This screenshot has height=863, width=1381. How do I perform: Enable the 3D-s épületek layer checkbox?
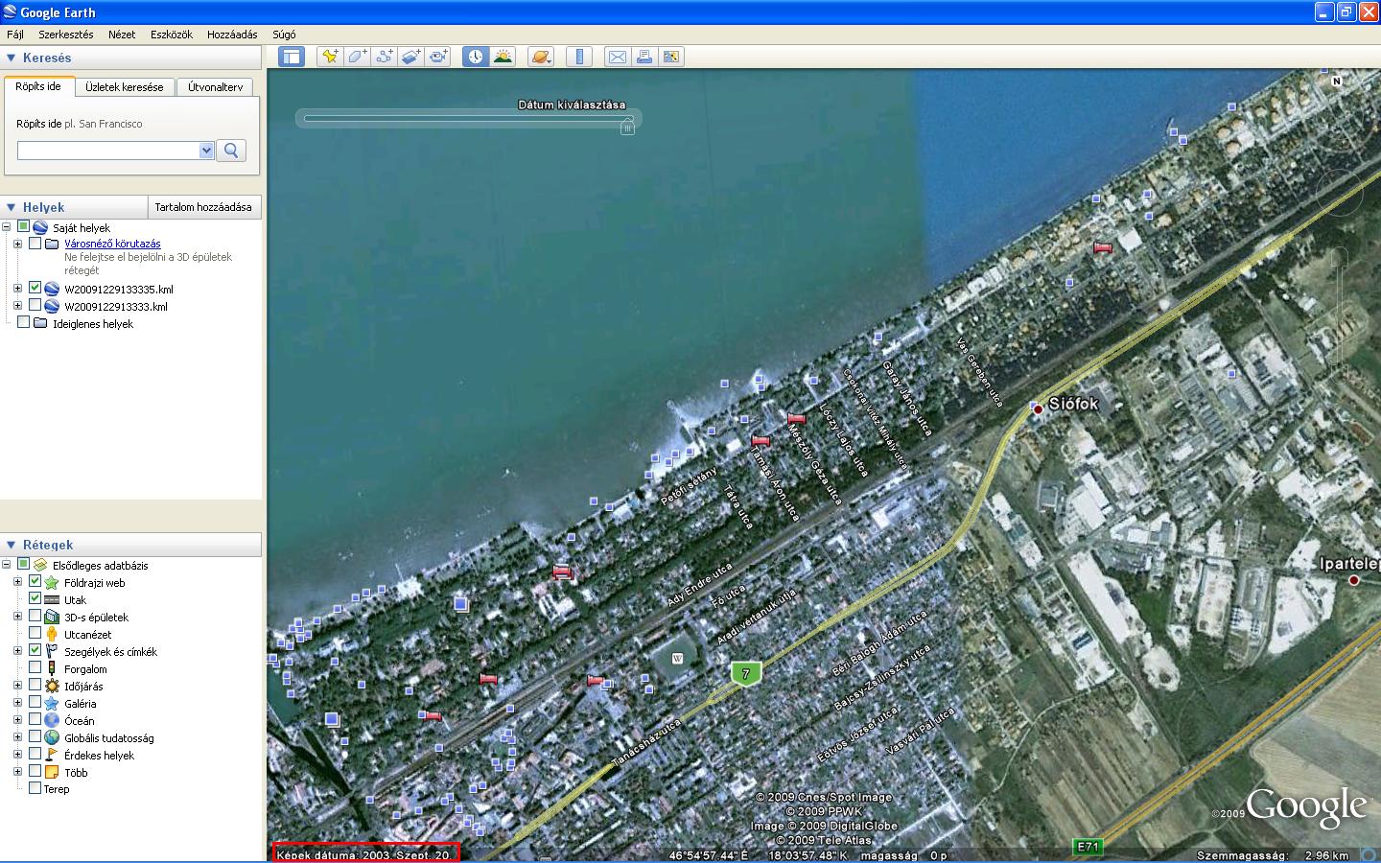coord(35,616)
